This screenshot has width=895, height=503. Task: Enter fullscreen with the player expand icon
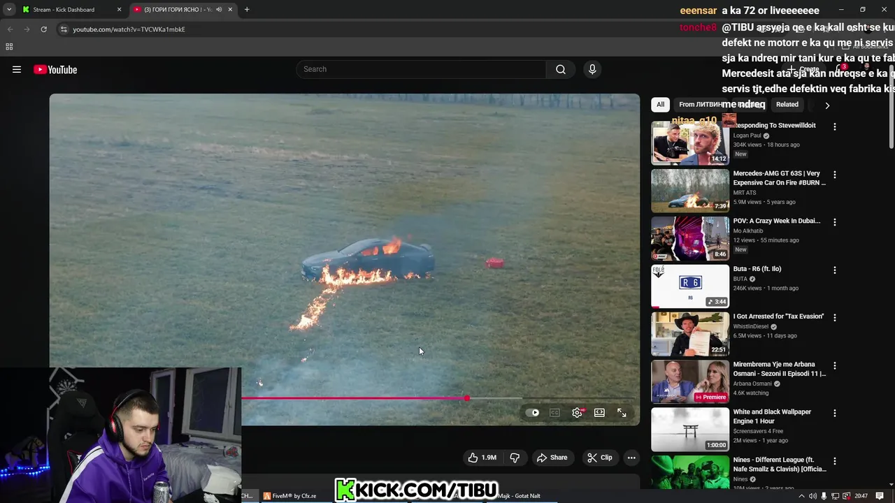(x=622, y=413)
